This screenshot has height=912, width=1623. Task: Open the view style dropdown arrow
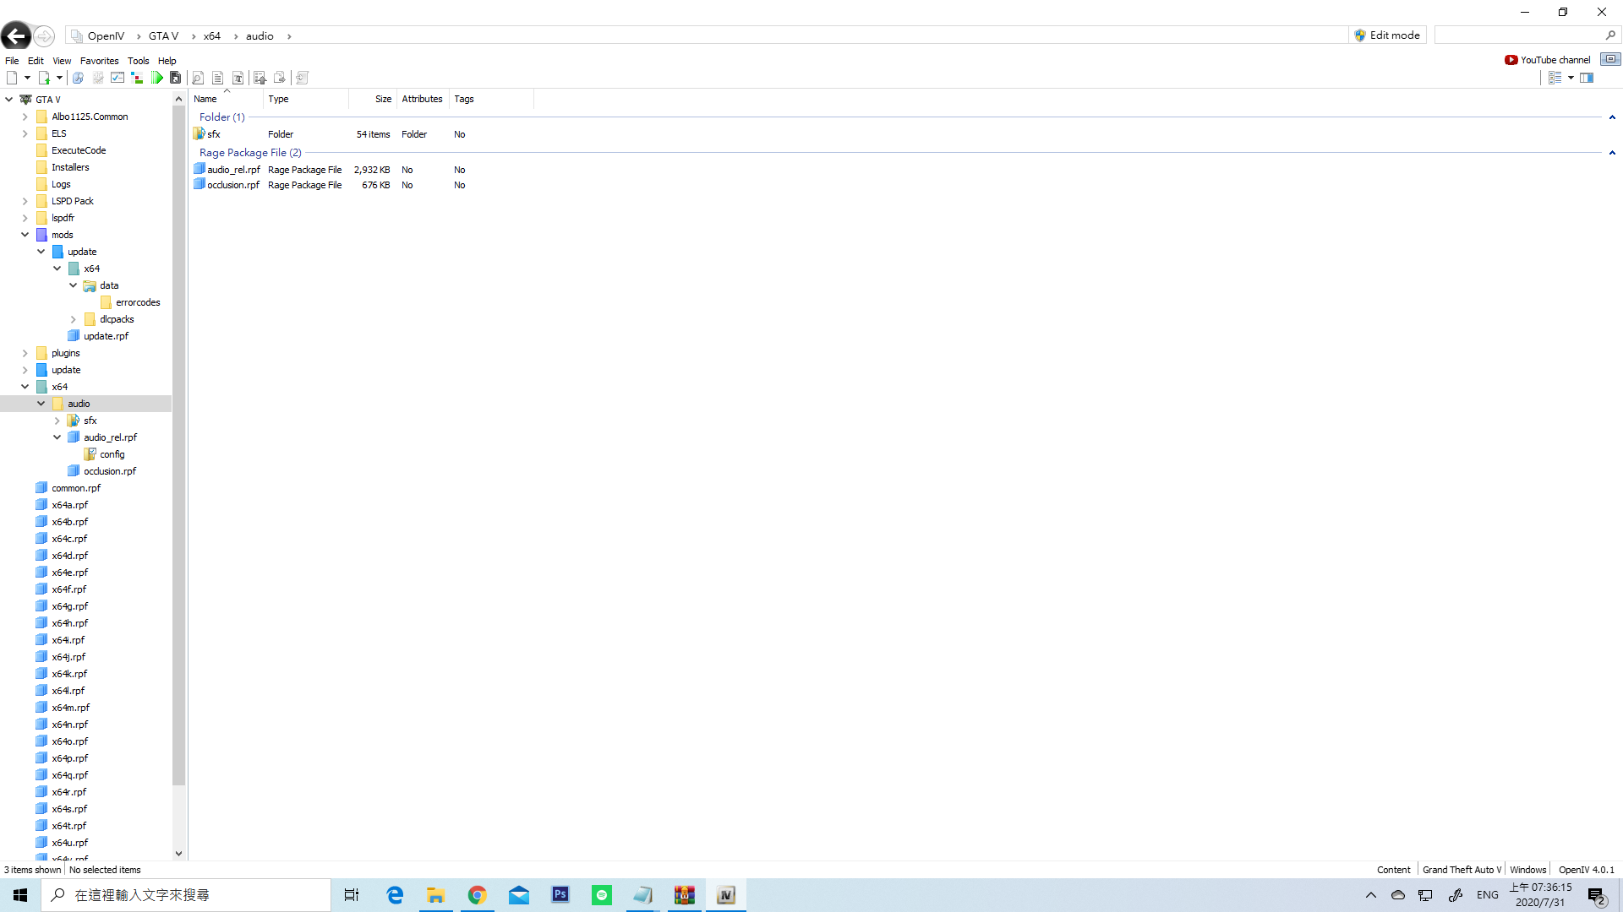(x=1571, y=78)
